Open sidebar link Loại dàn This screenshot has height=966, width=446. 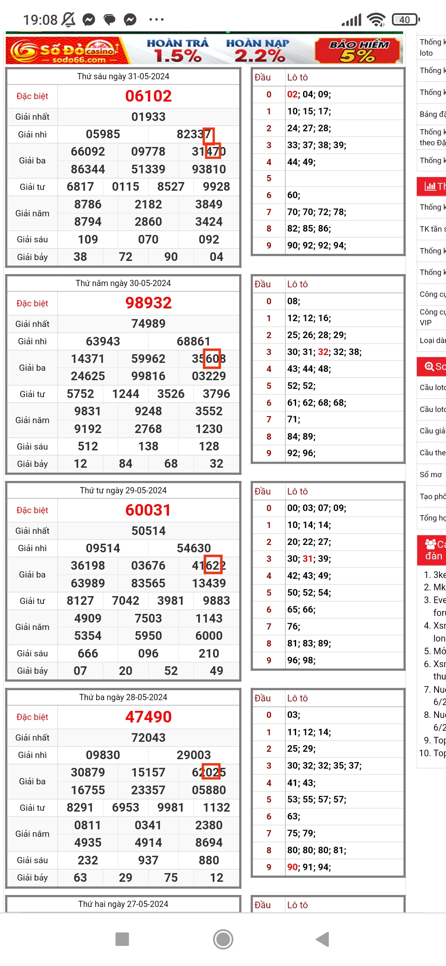tap(432, 340)
